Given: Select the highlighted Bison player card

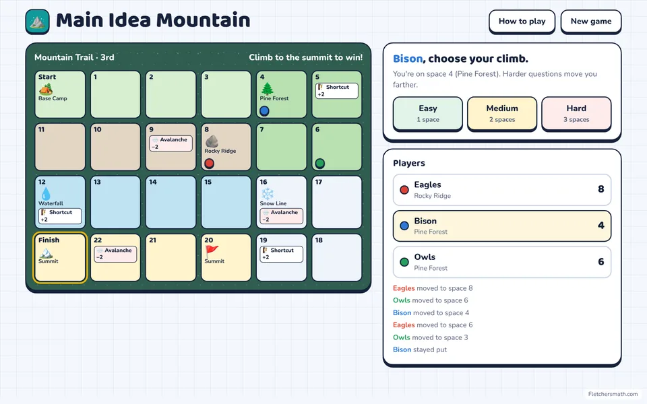Looking at the screenshot, I should [x=501, y=226].
